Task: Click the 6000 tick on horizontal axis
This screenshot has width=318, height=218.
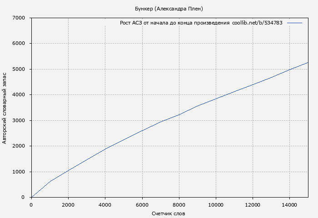Action: pyautogui.click(x=142, y=205)
